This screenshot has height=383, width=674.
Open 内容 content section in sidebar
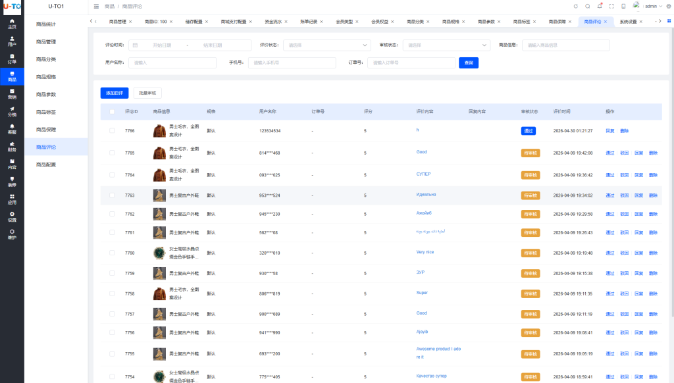click(x=12, y=165)
